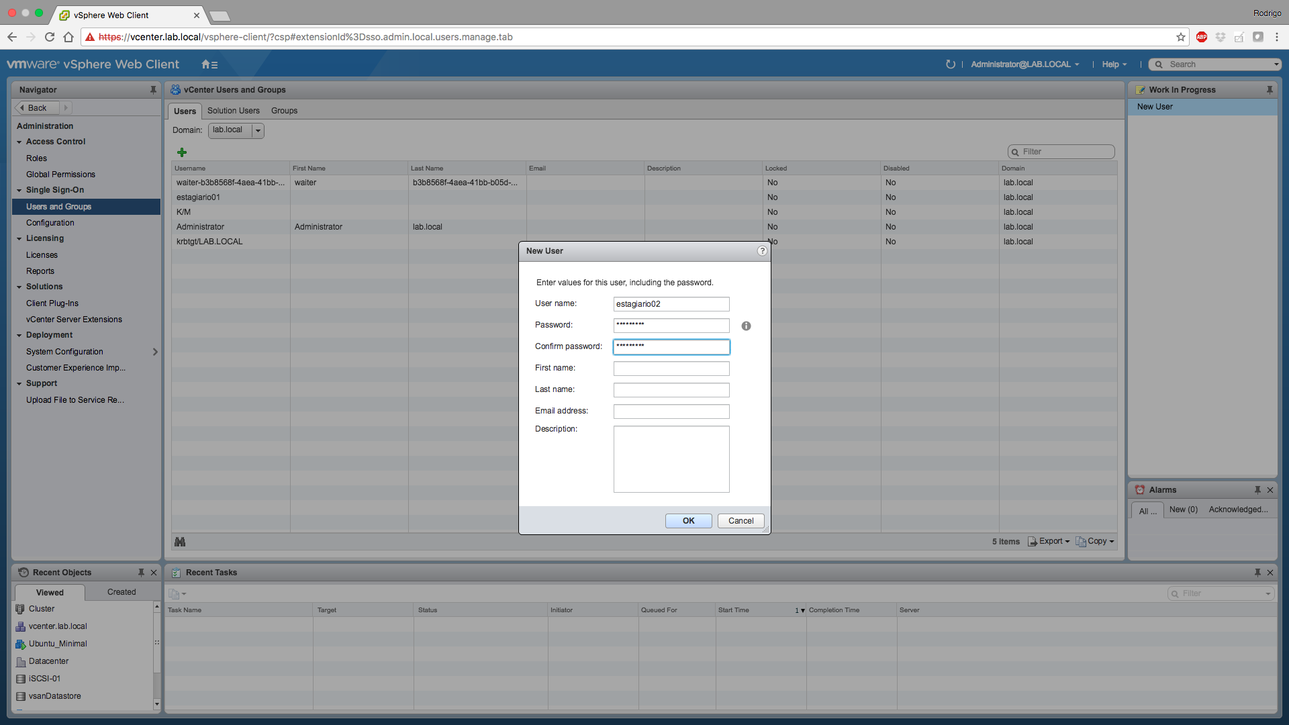Image resolution: width=1289 pixels, height=725 pixels.
Task: Open the Domain lab.local dropdown
Action: [258, 130]
